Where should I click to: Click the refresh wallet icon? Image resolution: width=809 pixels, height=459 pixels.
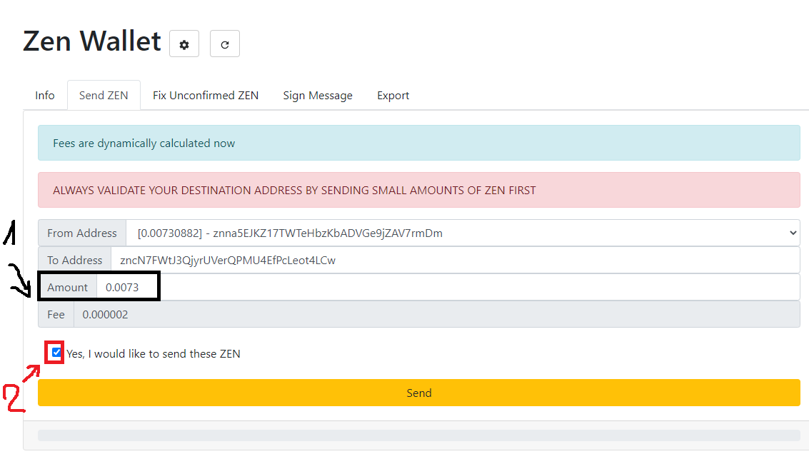coord(224,44)
